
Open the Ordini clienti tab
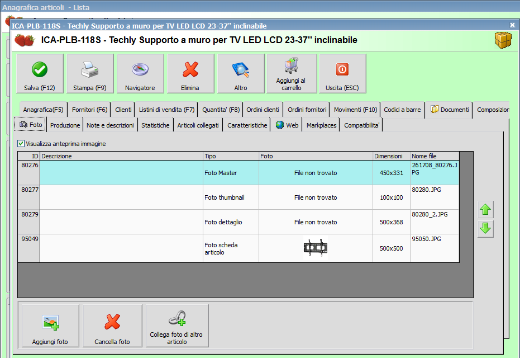[x=263, y=110]
